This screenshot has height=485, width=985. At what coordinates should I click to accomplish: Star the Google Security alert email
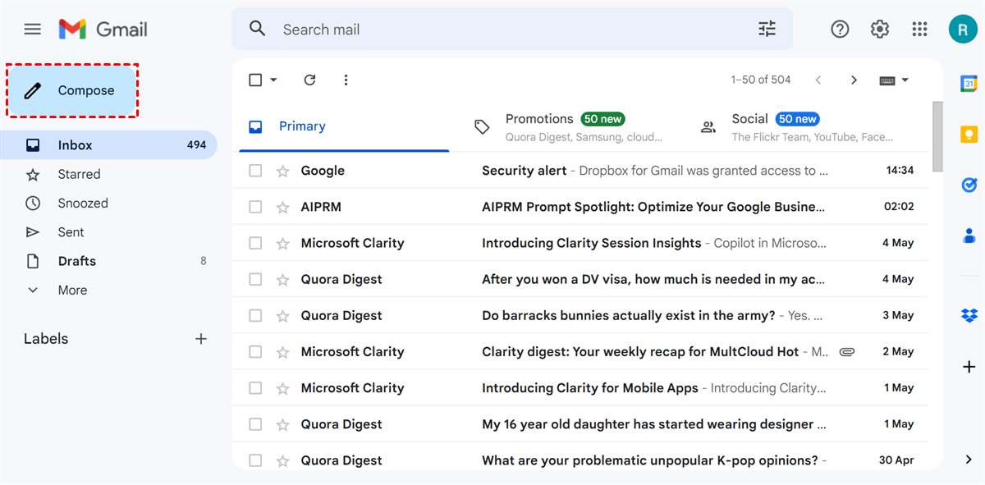coord(283,171)
